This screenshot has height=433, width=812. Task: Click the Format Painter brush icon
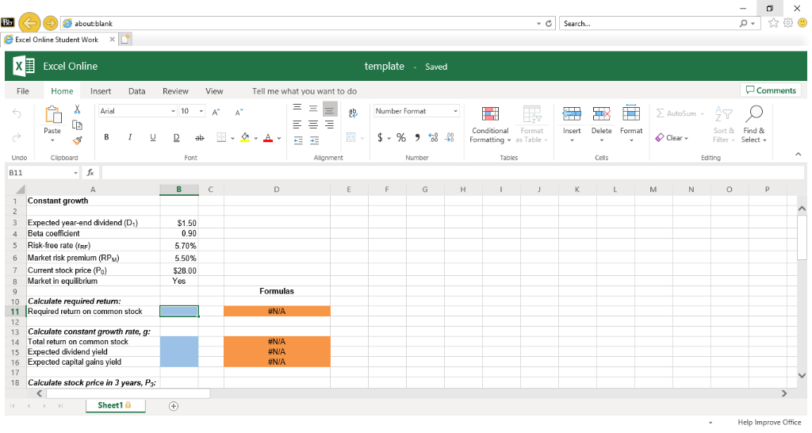tap(78, 140)
